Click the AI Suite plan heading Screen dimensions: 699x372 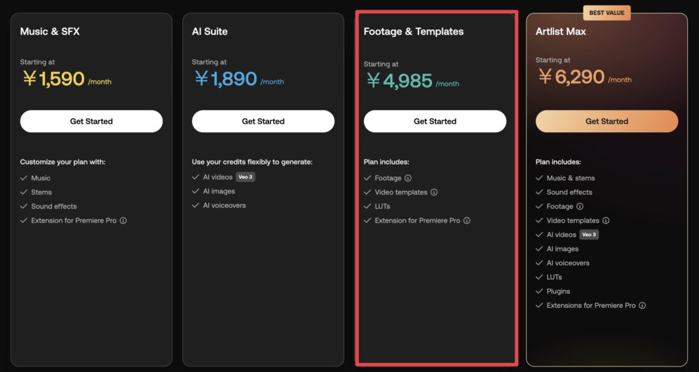click(210, 31)
